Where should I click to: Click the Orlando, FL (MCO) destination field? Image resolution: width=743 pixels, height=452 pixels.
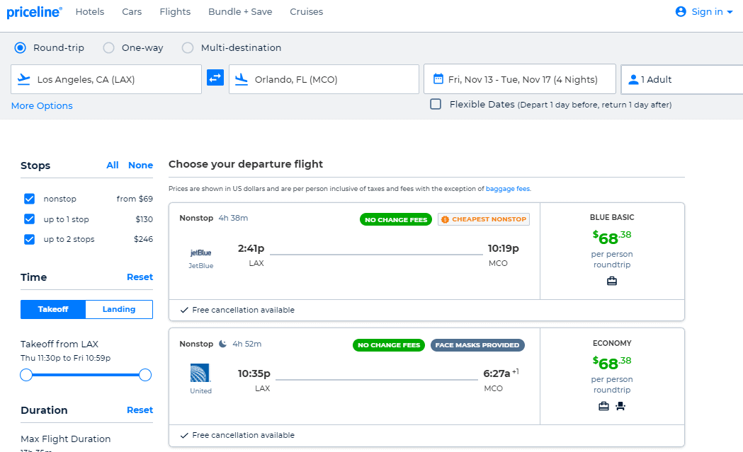324,79
